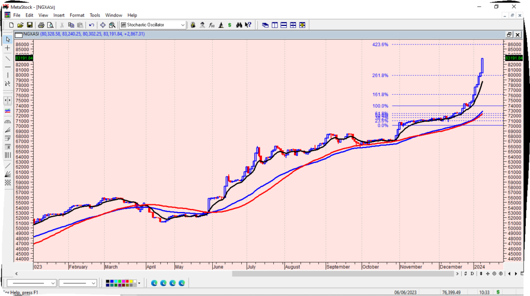Select the trendline drawing tool
The image size is (530, 296).
(8, 57)
